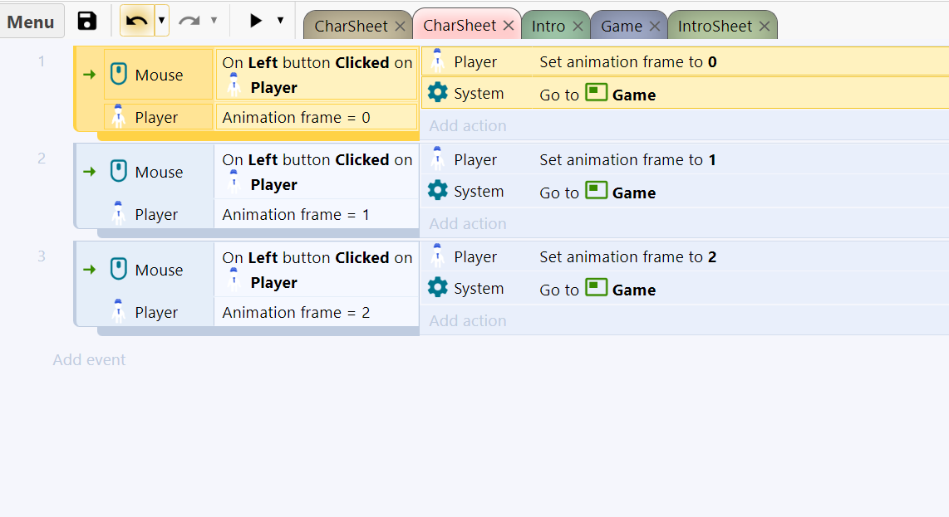This screenshot has height=517, width=949.
Task: Select the Left button Clicked condition in event 1
Action: (x=316, y=75)
